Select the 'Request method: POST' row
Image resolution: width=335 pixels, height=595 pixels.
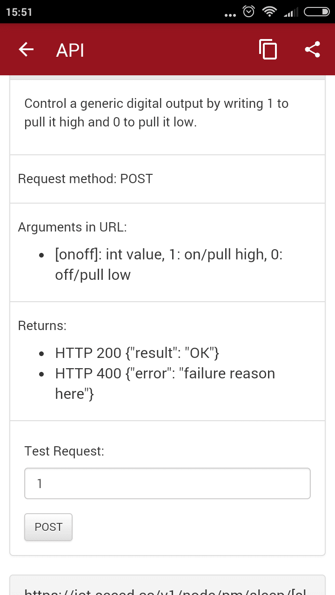[167, 179]
